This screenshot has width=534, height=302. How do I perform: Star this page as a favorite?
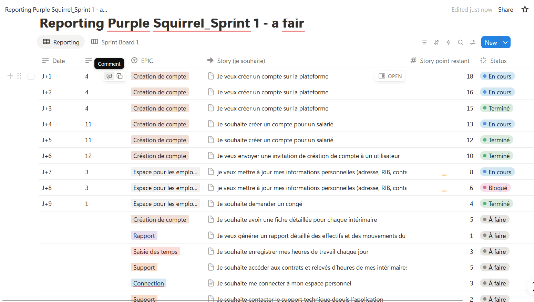[525, 9]
